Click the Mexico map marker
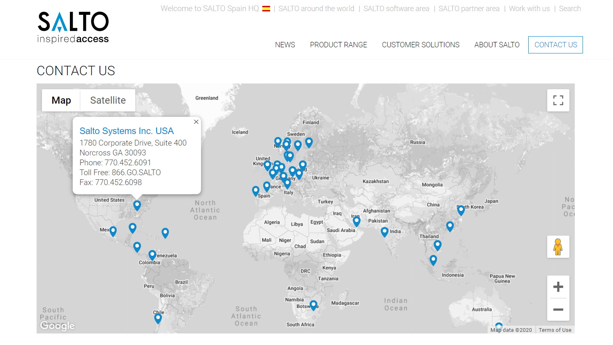The height and width of the screenshot is (345, 613). 113,232
